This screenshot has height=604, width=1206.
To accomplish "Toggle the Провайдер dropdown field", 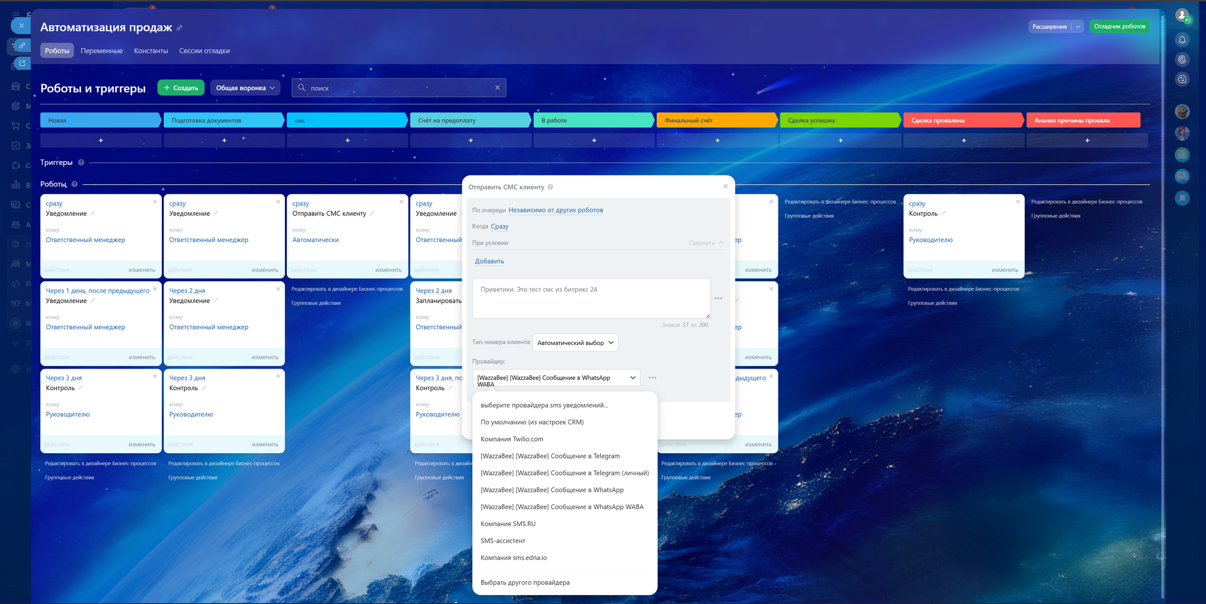I will (x=556, y=378).
